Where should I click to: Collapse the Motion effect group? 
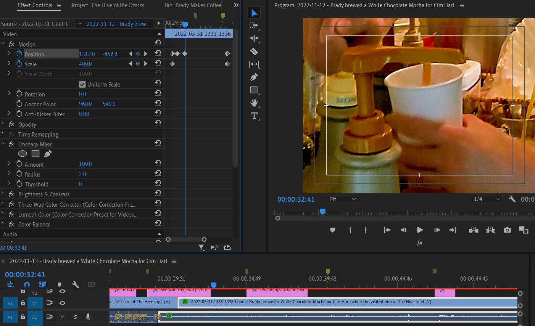pos(3,44)
